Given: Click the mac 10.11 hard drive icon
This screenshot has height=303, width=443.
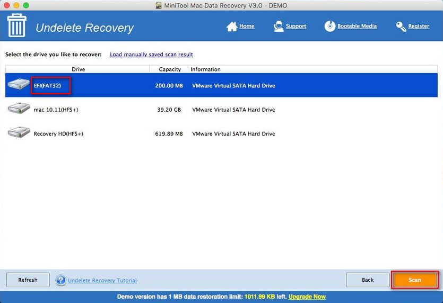Looking at the screenshot, I should click(19, 109).
